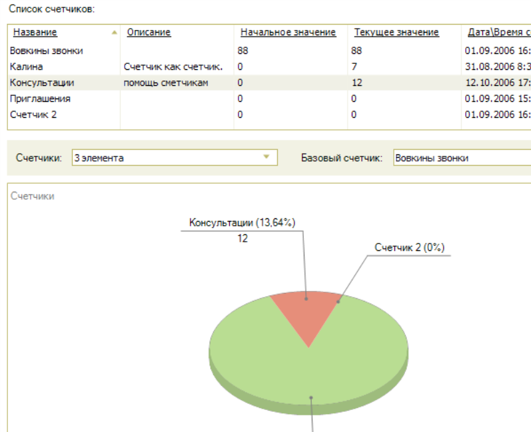The image size is (531, 432).
Task: Sort by the Название column header
Action: pyautogui.click(x=35, y=33)
